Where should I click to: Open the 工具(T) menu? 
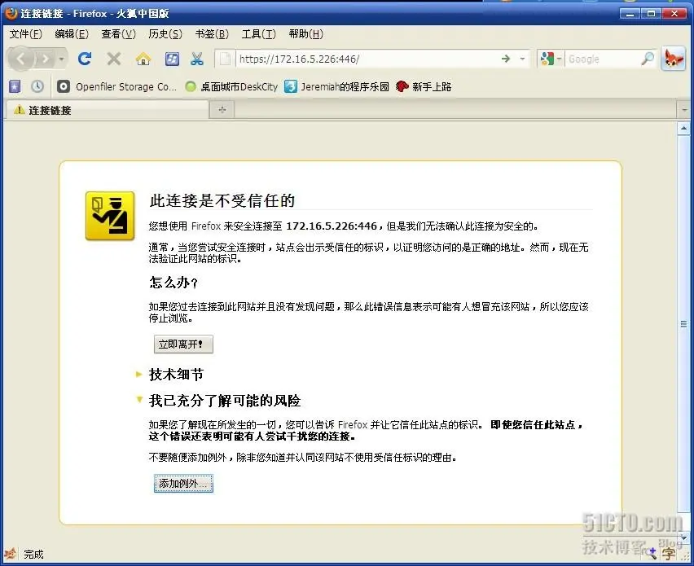[x=258, y=33]
